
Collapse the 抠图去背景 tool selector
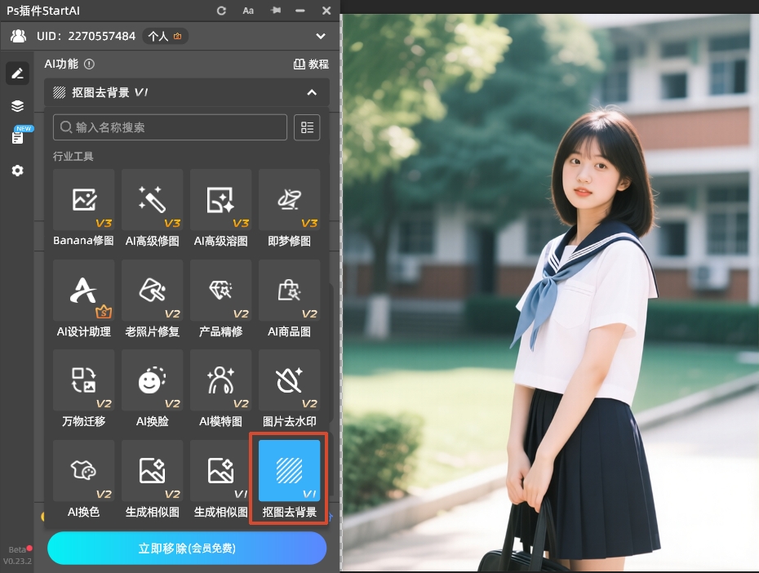(312, 92)
